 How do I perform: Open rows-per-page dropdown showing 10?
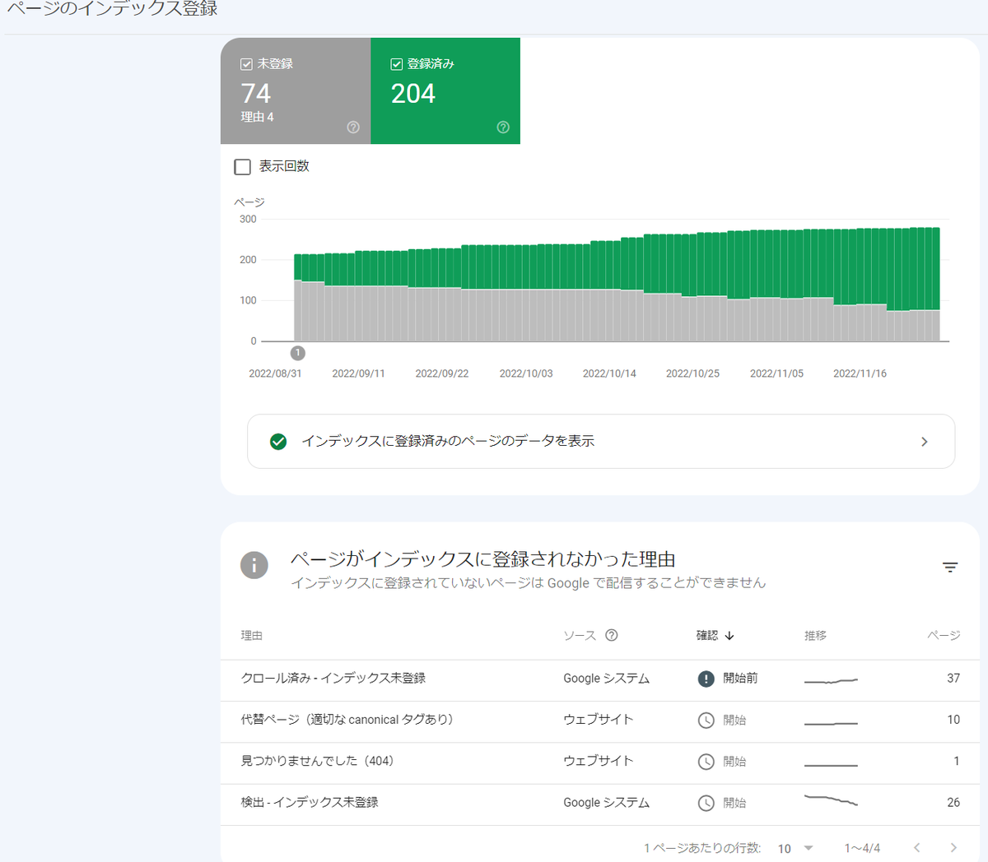[x=795, y=848]
